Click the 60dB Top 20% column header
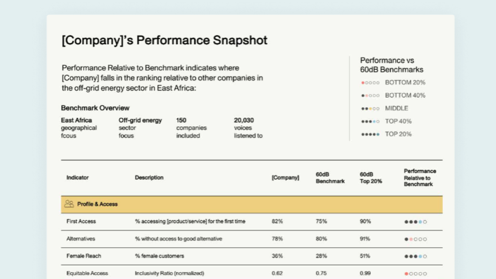This screenshot has height=279, width=496. pos(371,178)
